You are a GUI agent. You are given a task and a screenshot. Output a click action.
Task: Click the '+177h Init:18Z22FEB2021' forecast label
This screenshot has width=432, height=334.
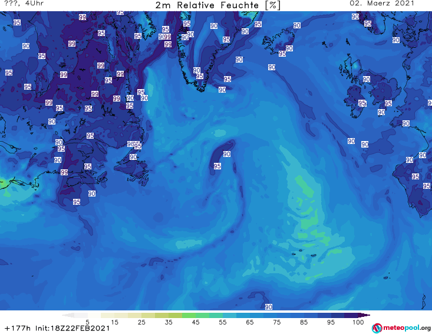(57, 328)
